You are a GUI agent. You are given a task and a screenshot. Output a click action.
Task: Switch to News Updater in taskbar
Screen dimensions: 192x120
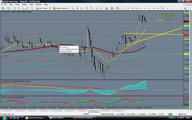(x=60, y=118)
